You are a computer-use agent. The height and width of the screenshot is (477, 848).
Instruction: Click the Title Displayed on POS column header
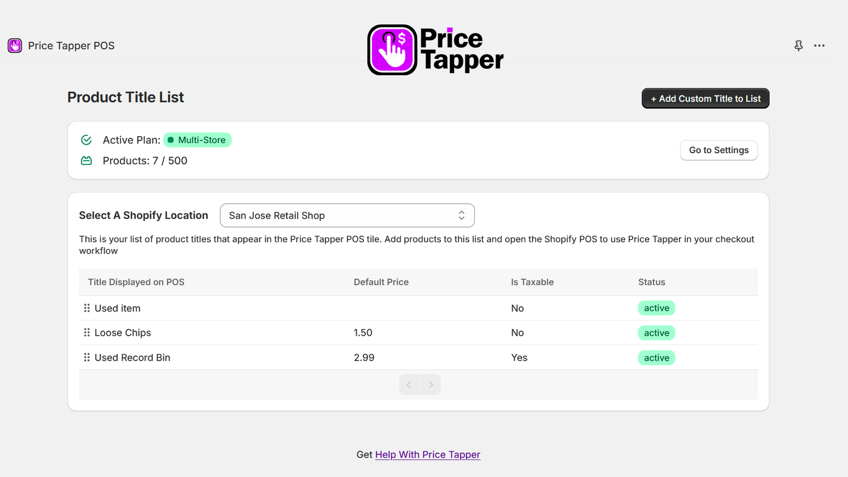(136, 282)
